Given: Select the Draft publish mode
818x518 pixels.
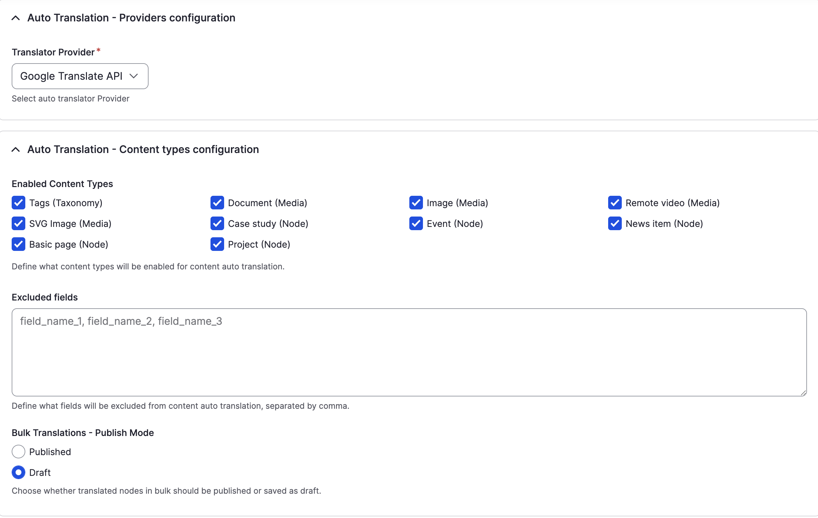Looking at the screenshot, I should point(18,473).
